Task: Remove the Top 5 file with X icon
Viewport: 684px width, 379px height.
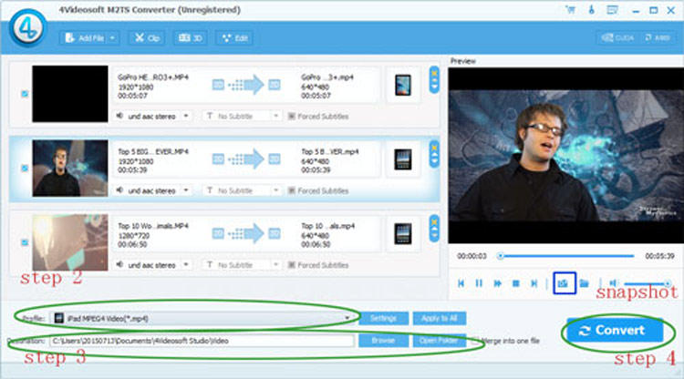Action: tap(434, 148)
